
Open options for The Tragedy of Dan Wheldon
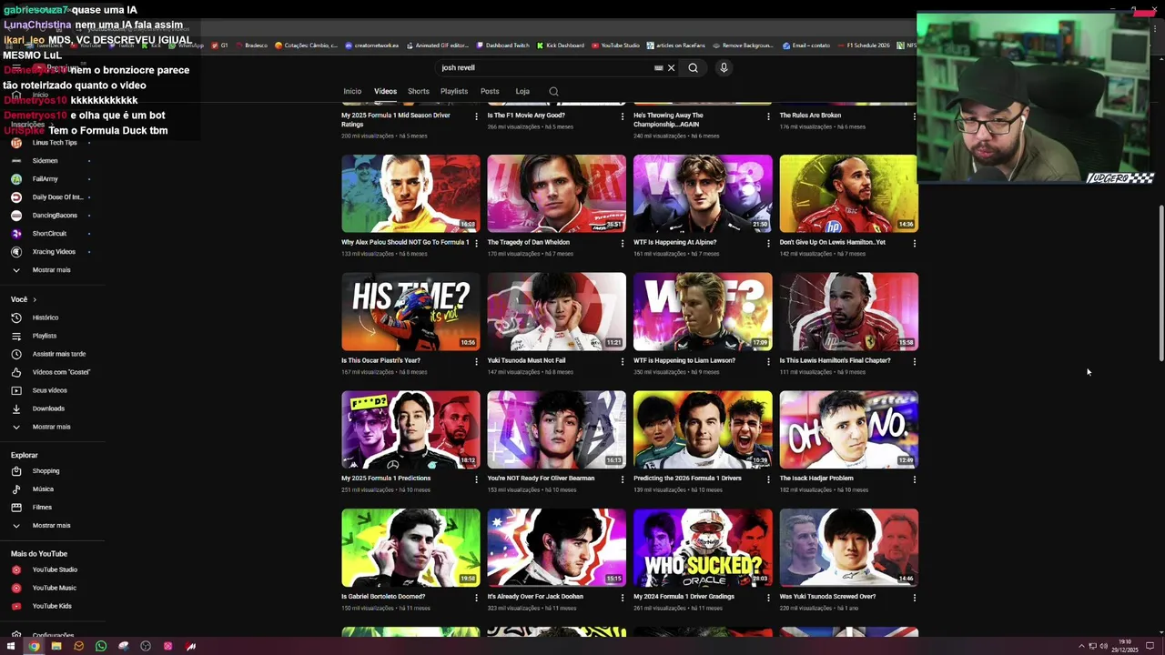623,243
